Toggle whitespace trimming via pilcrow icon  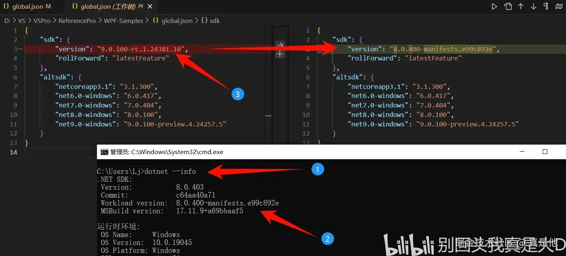click(546, 6)
